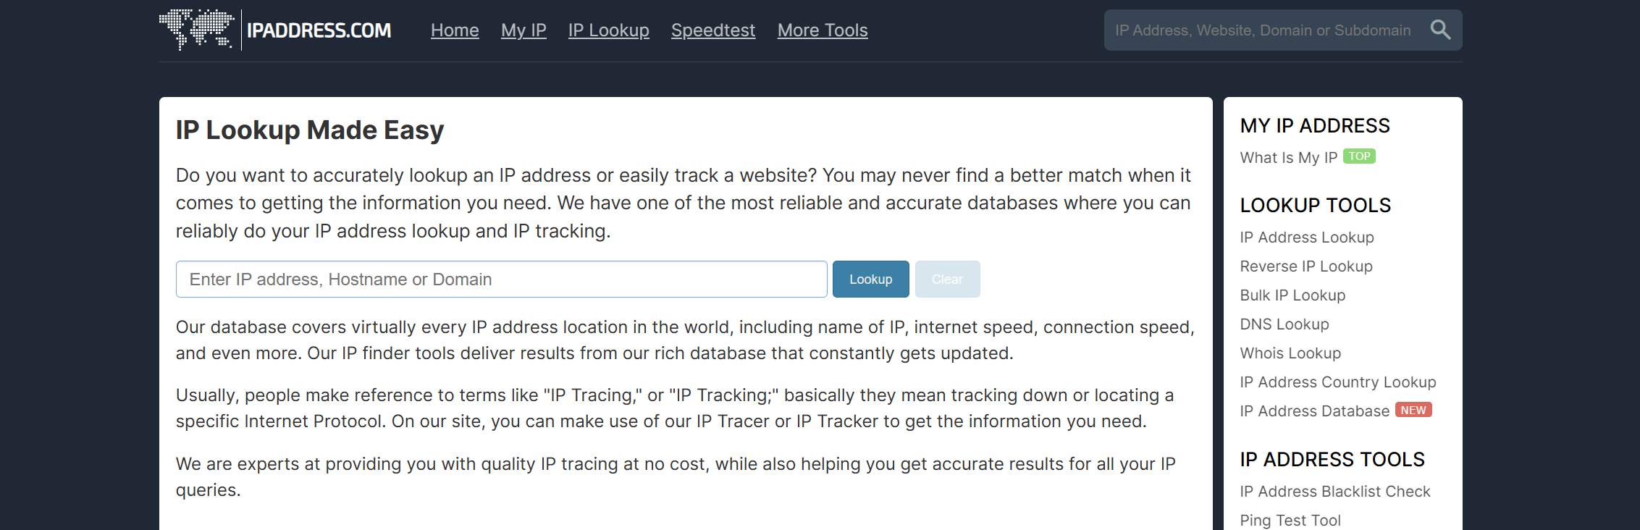Open the IP Address Blacklist Check tool
Viewport: 1640px width, 530px height.
pos(1336,491)
